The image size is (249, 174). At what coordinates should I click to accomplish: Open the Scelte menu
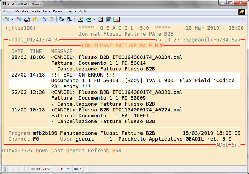pos(36,11)
